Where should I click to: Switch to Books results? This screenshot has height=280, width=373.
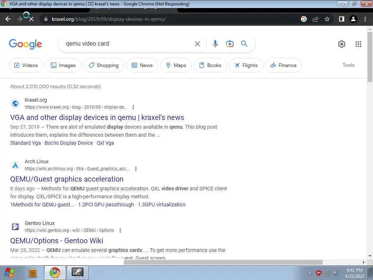(210, 65)
